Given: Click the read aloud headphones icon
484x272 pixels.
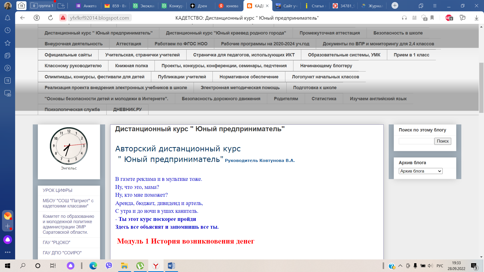Looking at the screenshot, I should 404,18.
